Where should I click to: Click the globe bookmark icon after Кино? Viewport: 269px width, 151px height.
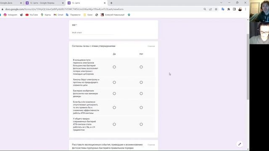click(97, 15)
